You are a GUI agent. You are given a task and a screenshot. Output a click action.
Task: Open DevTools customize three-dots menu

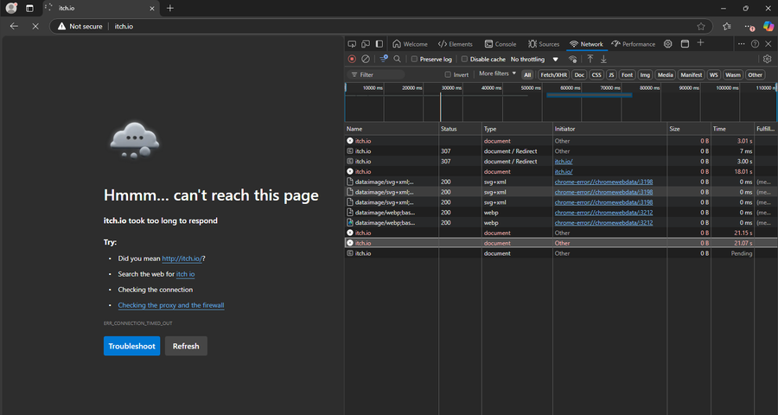tap(742, 44)
